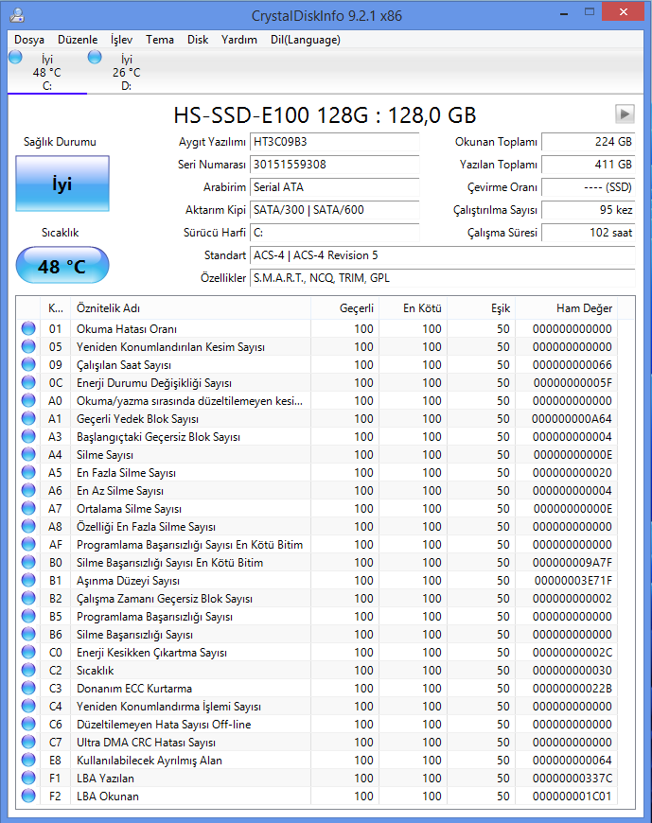Click status orb for Enerji Kesikken Çıkartma Sayısı
The height and width of the screenshot is (823, 652).
coord(28,652)
